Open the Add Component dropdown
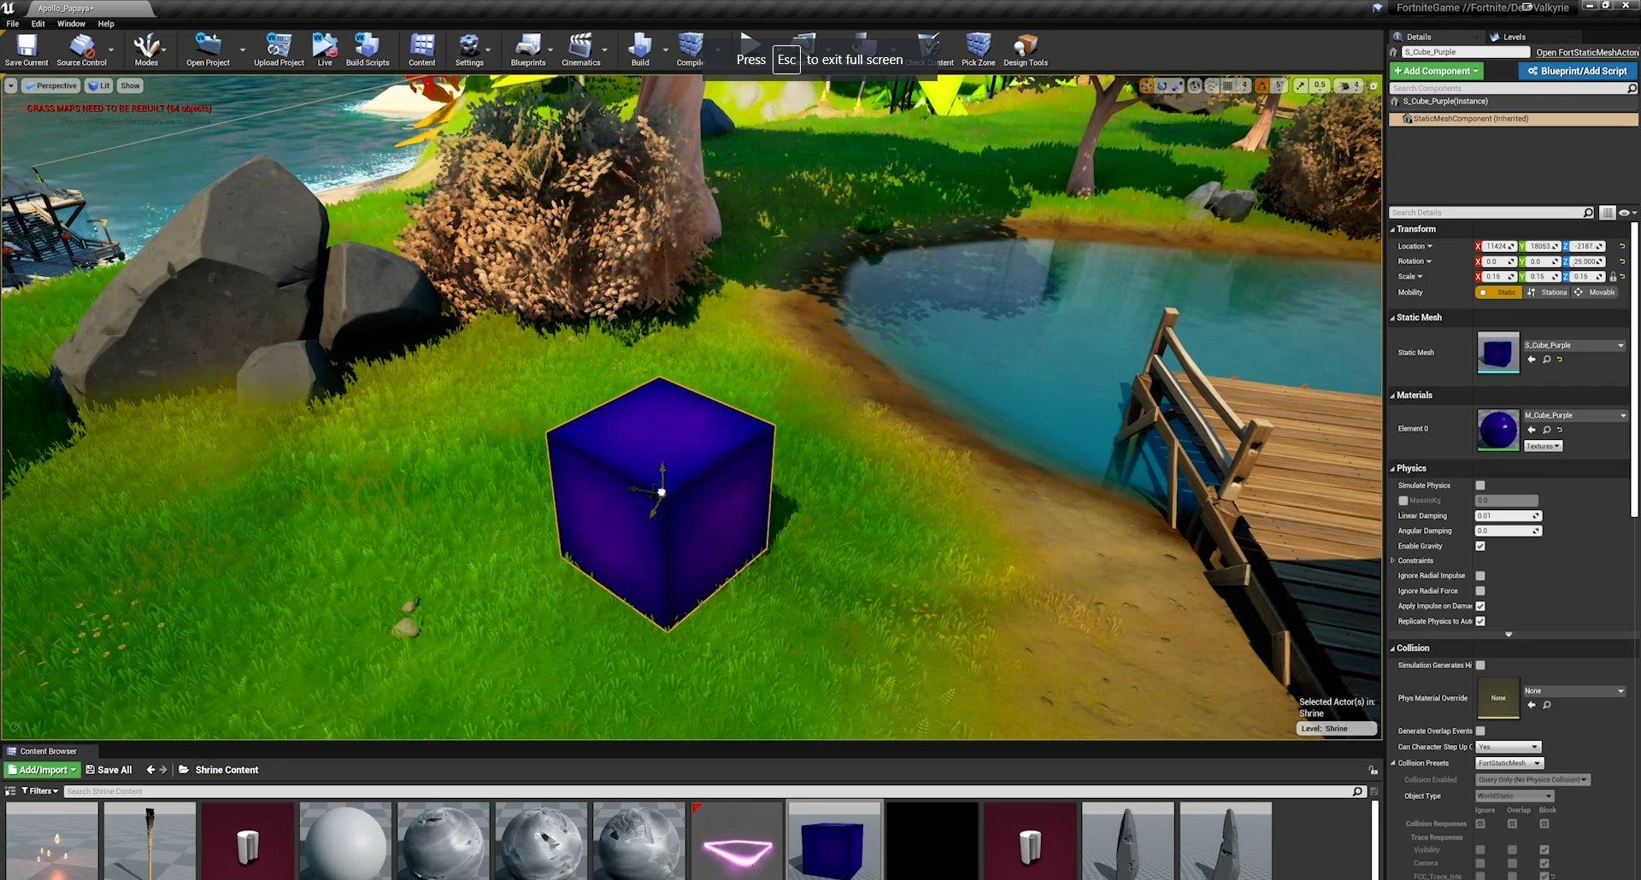This screenshot has width=1641, height=880. (x=1437, y=71)
